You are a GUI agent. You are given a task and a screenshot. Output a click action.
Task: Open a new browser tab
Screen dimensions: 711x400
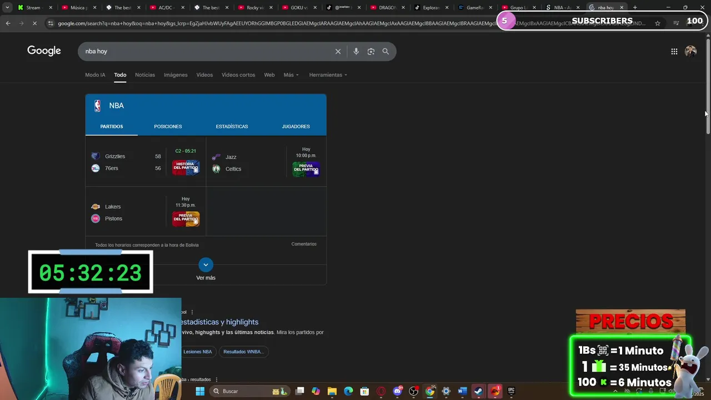[x=635, y=7]
